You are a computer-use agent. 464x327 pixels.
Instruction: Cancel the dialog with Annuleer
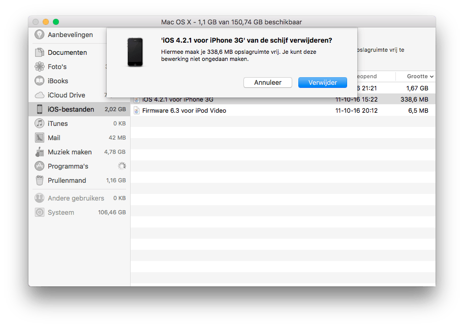tap(267, 82)
